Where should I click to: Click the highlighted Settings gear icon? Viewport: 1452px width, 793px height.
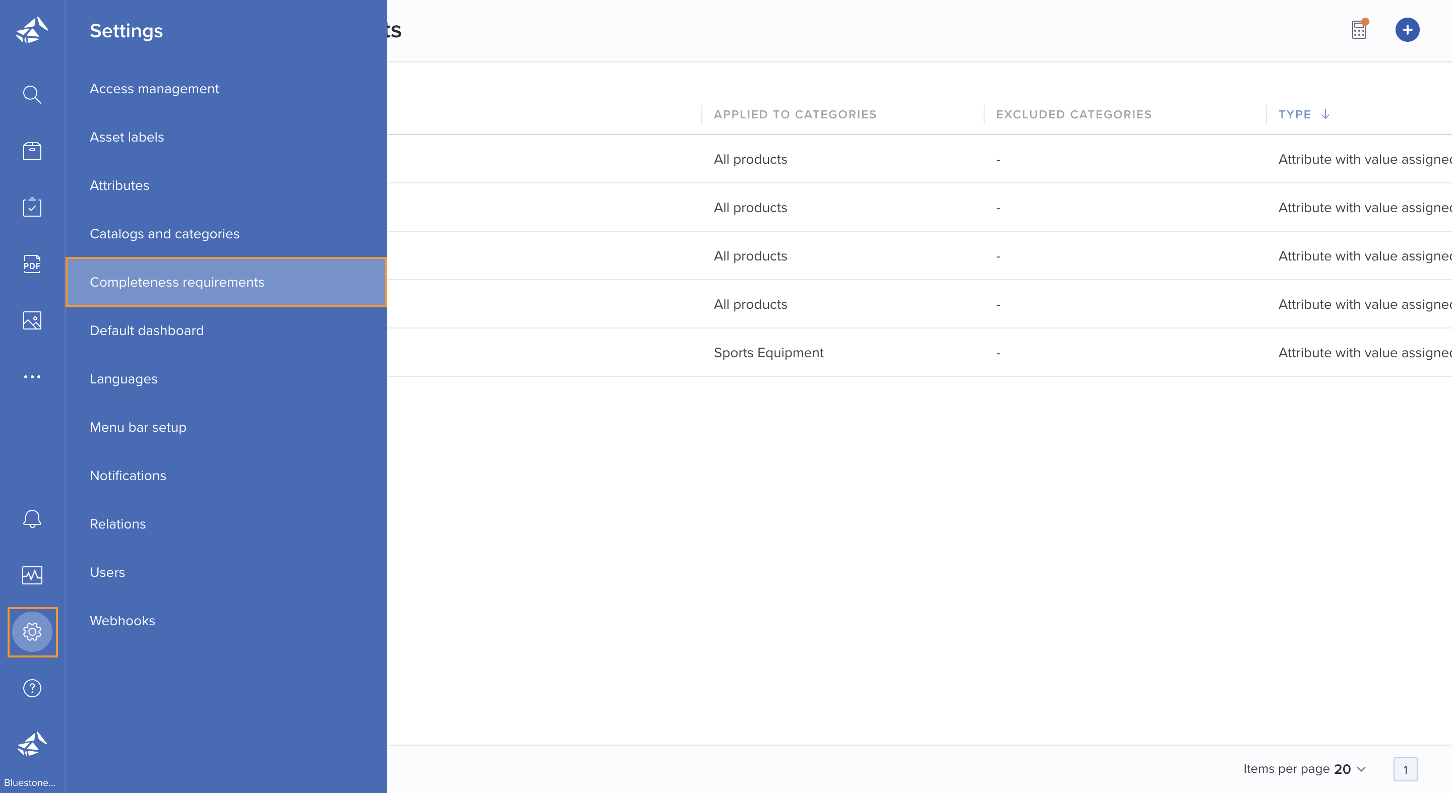32,632
